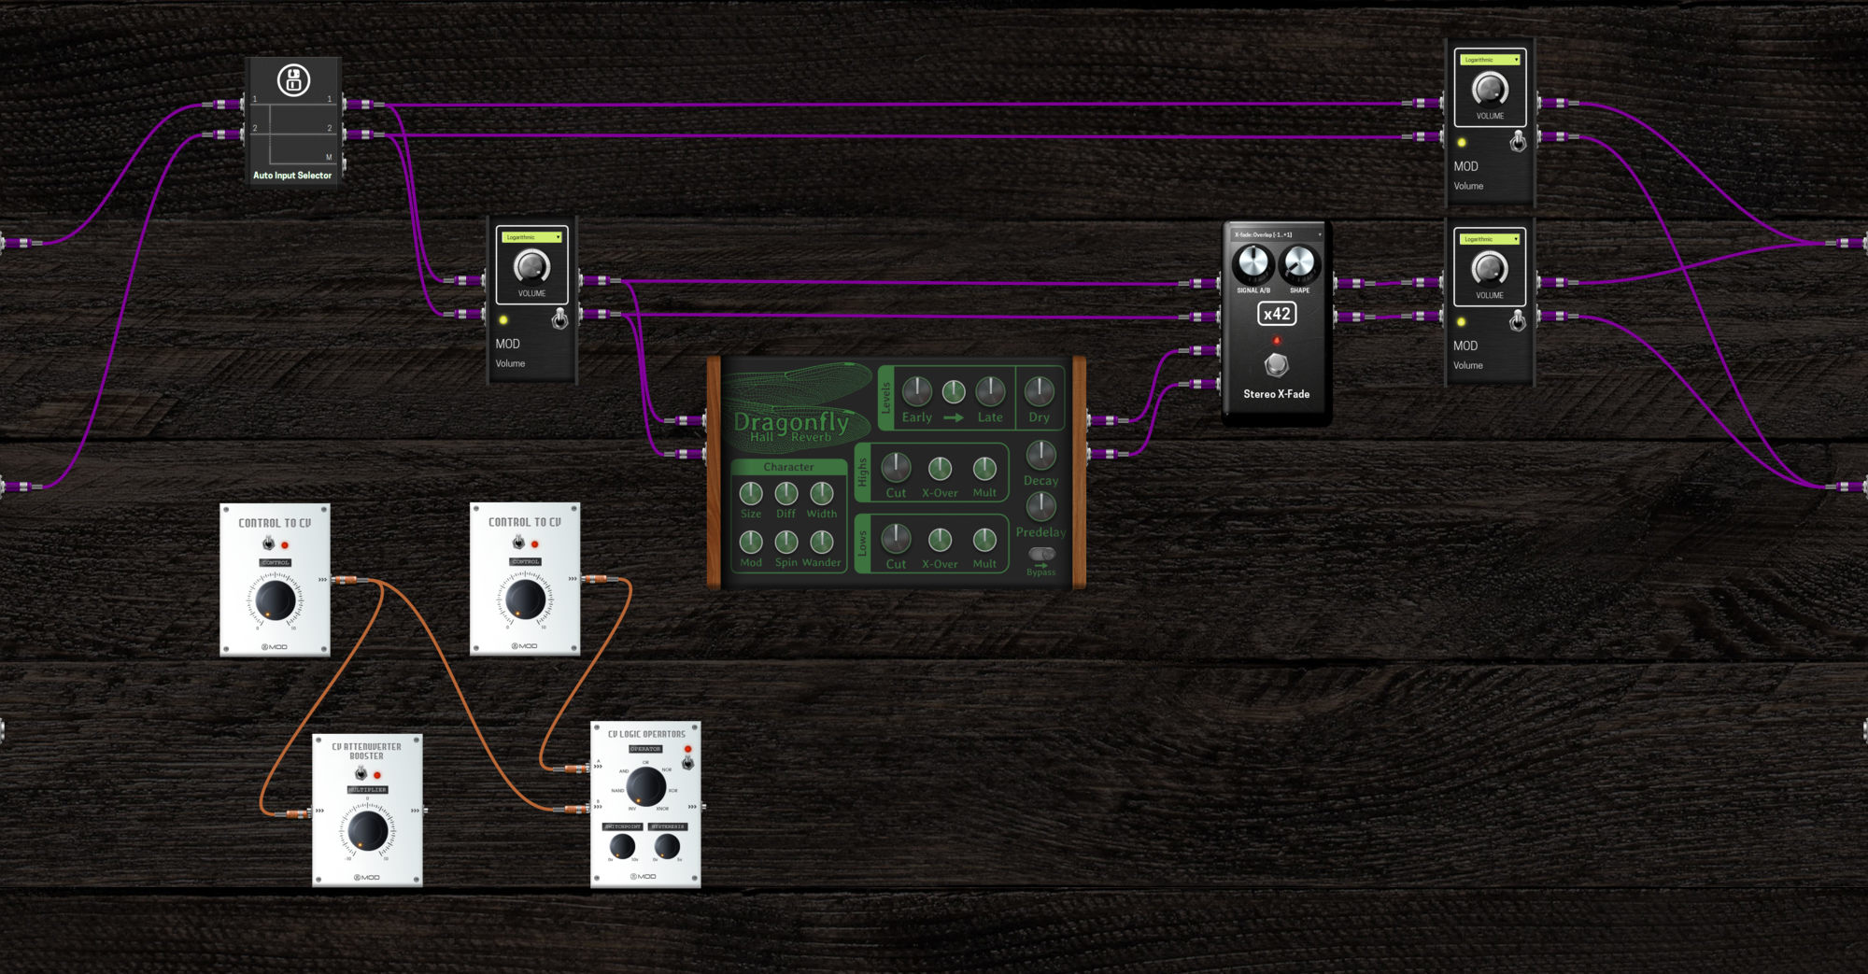Click the Character section header on Dragonfly Reverb
Viewport: 1868px width, 974px height.
790,467
